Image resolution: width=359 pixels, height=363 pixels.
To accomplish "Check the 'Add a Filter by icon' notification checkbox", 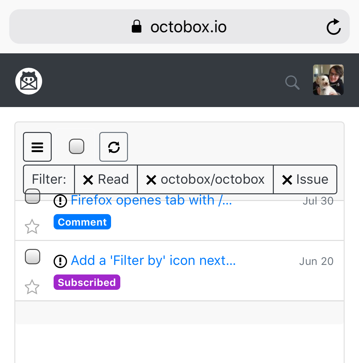I will [32, 256].
